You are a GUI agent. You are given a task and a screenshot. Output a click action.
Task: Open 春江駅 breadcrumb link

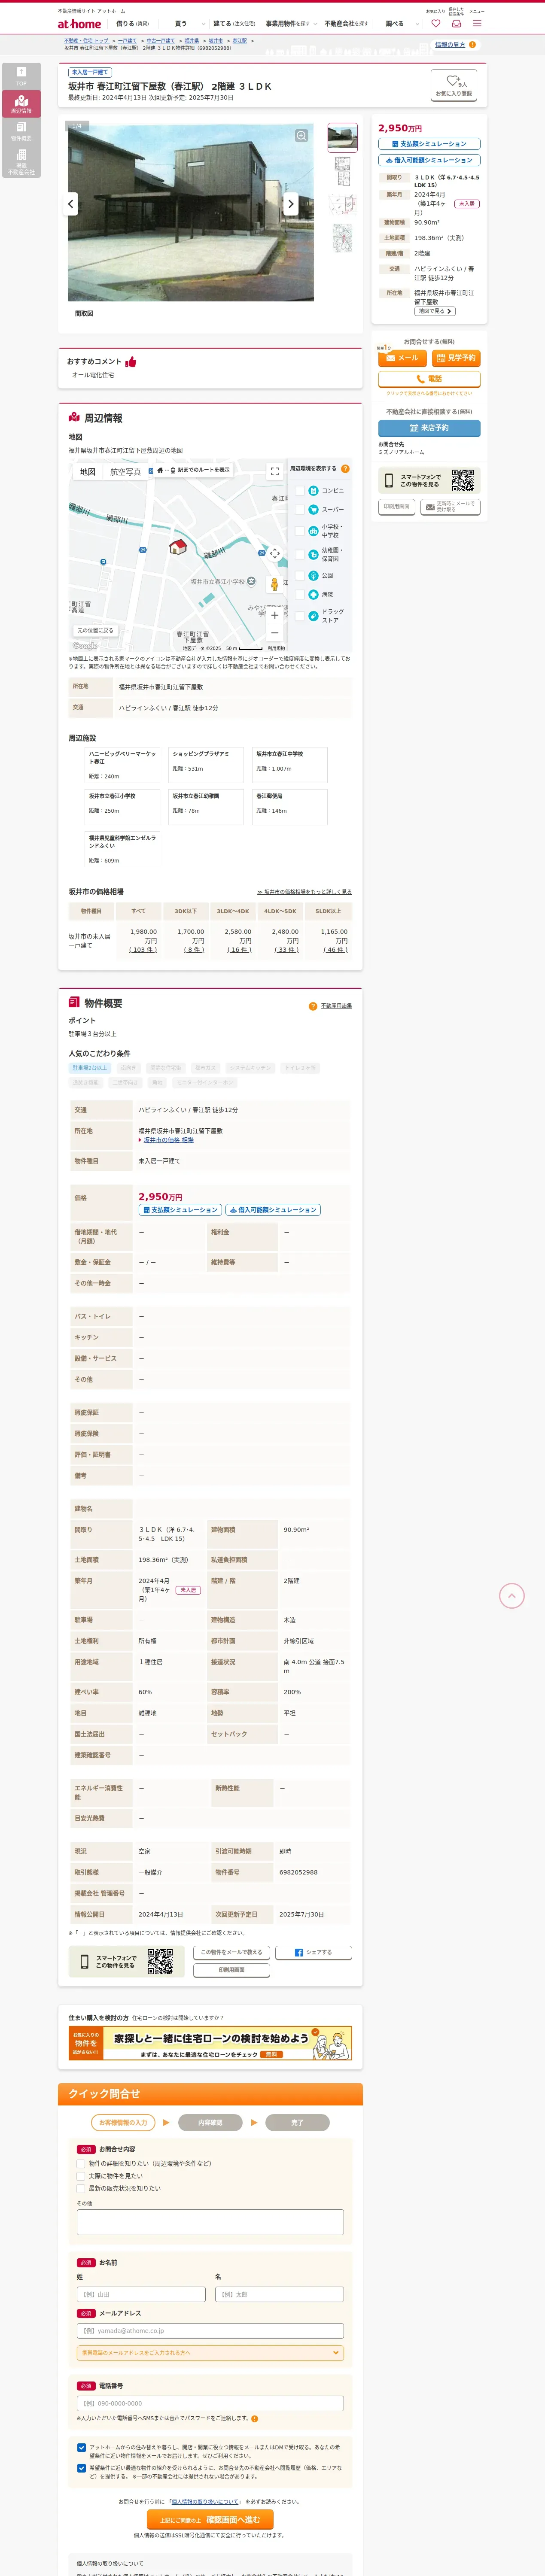[240, 41]
